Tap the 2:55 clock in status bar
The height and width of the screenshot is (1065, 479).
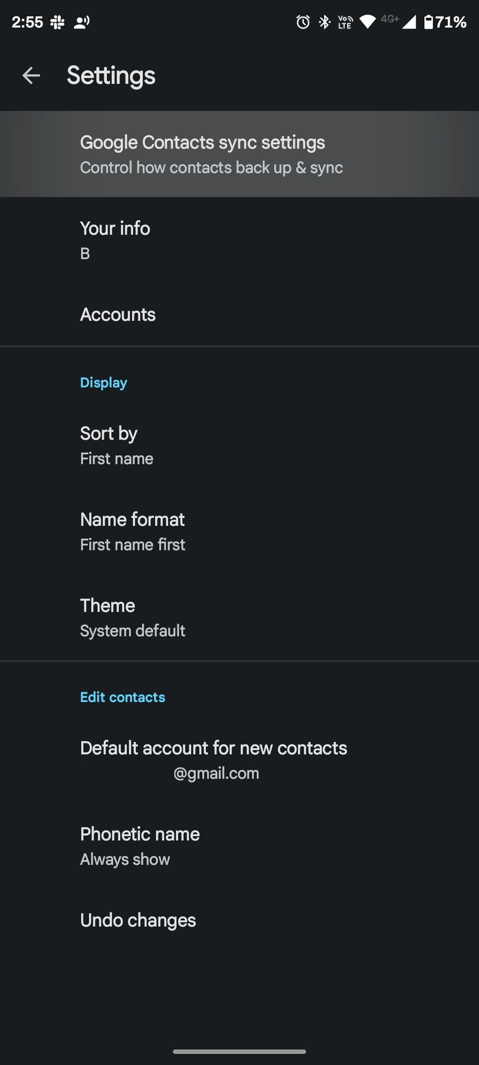pos(27,21)
